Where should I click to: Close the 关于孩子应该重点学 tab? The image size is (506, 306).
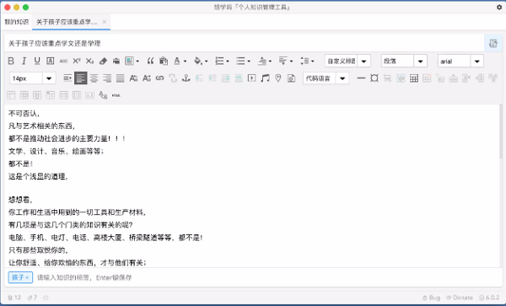pyautogui.click(x=104, y=22)
